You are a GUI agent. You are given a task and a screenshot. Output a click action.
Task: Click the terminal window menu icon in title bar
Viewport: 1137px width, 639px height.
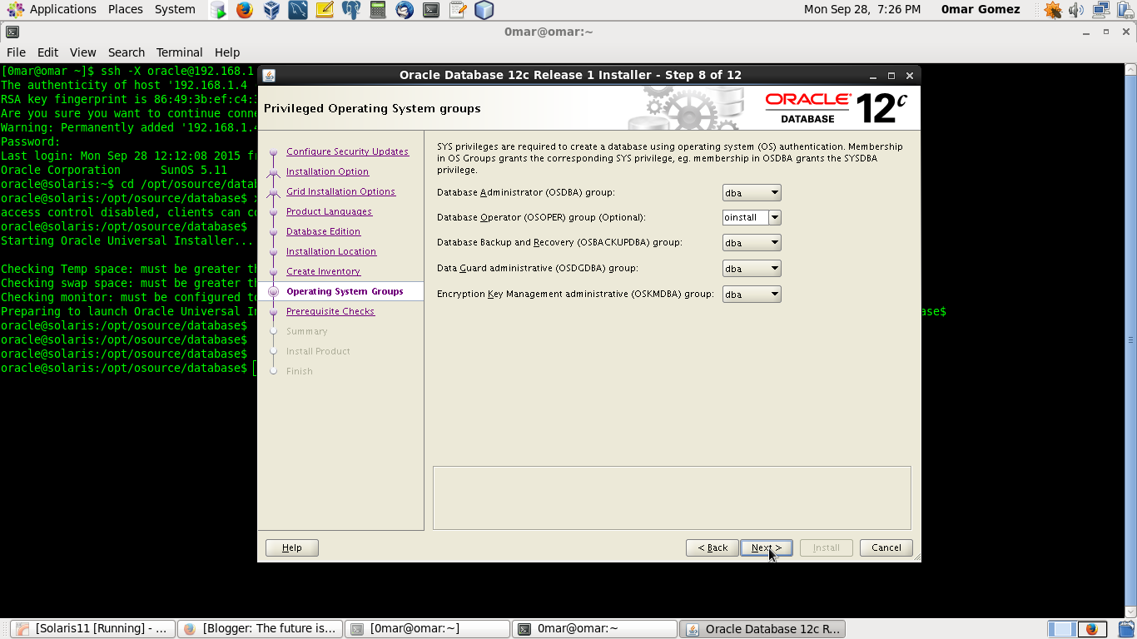click(12, 32)
